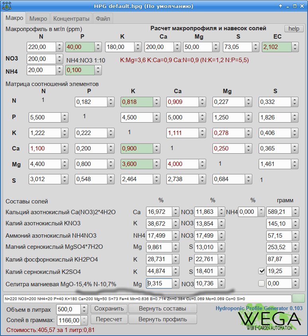The width and height of the screenshot is (308, 336).
Task: Click matrix cell 4,000 in row Mg
Action: coord(183,164)
